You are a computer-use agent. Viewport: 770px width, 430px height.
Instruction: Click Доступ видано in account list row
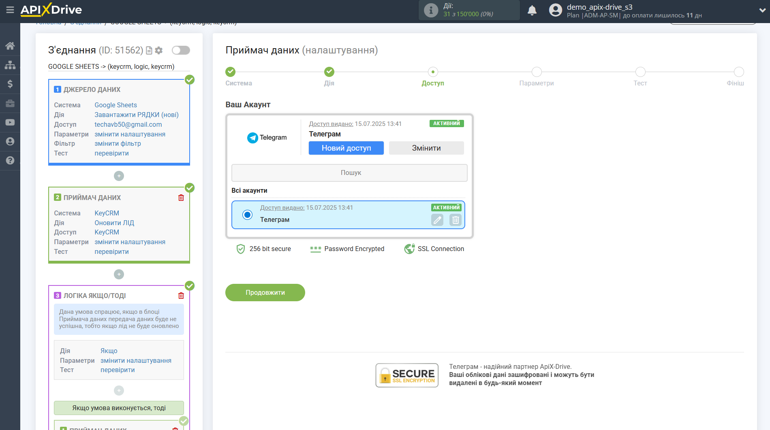point(282,208)
